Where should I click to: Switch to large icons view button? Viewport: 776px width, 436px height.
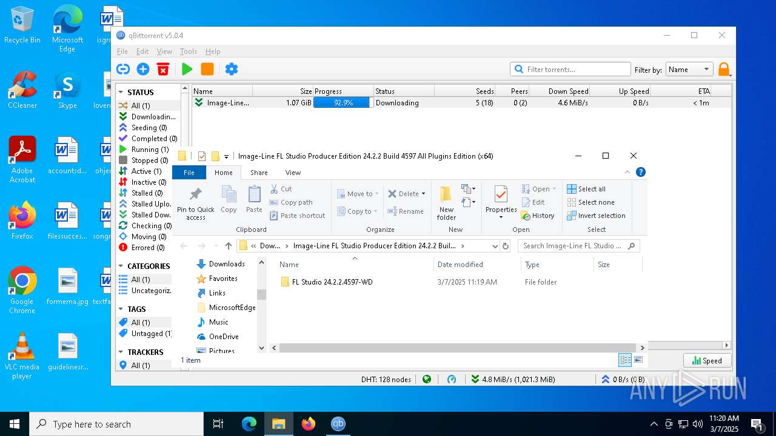click(638, 360)
